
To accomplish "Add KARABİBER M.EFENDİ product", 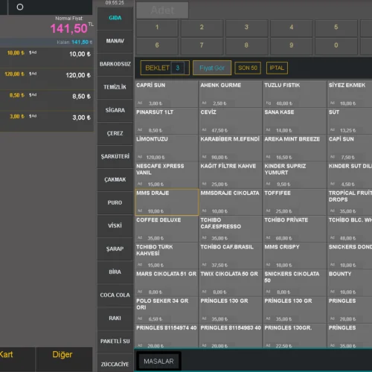I will point(231,148).
